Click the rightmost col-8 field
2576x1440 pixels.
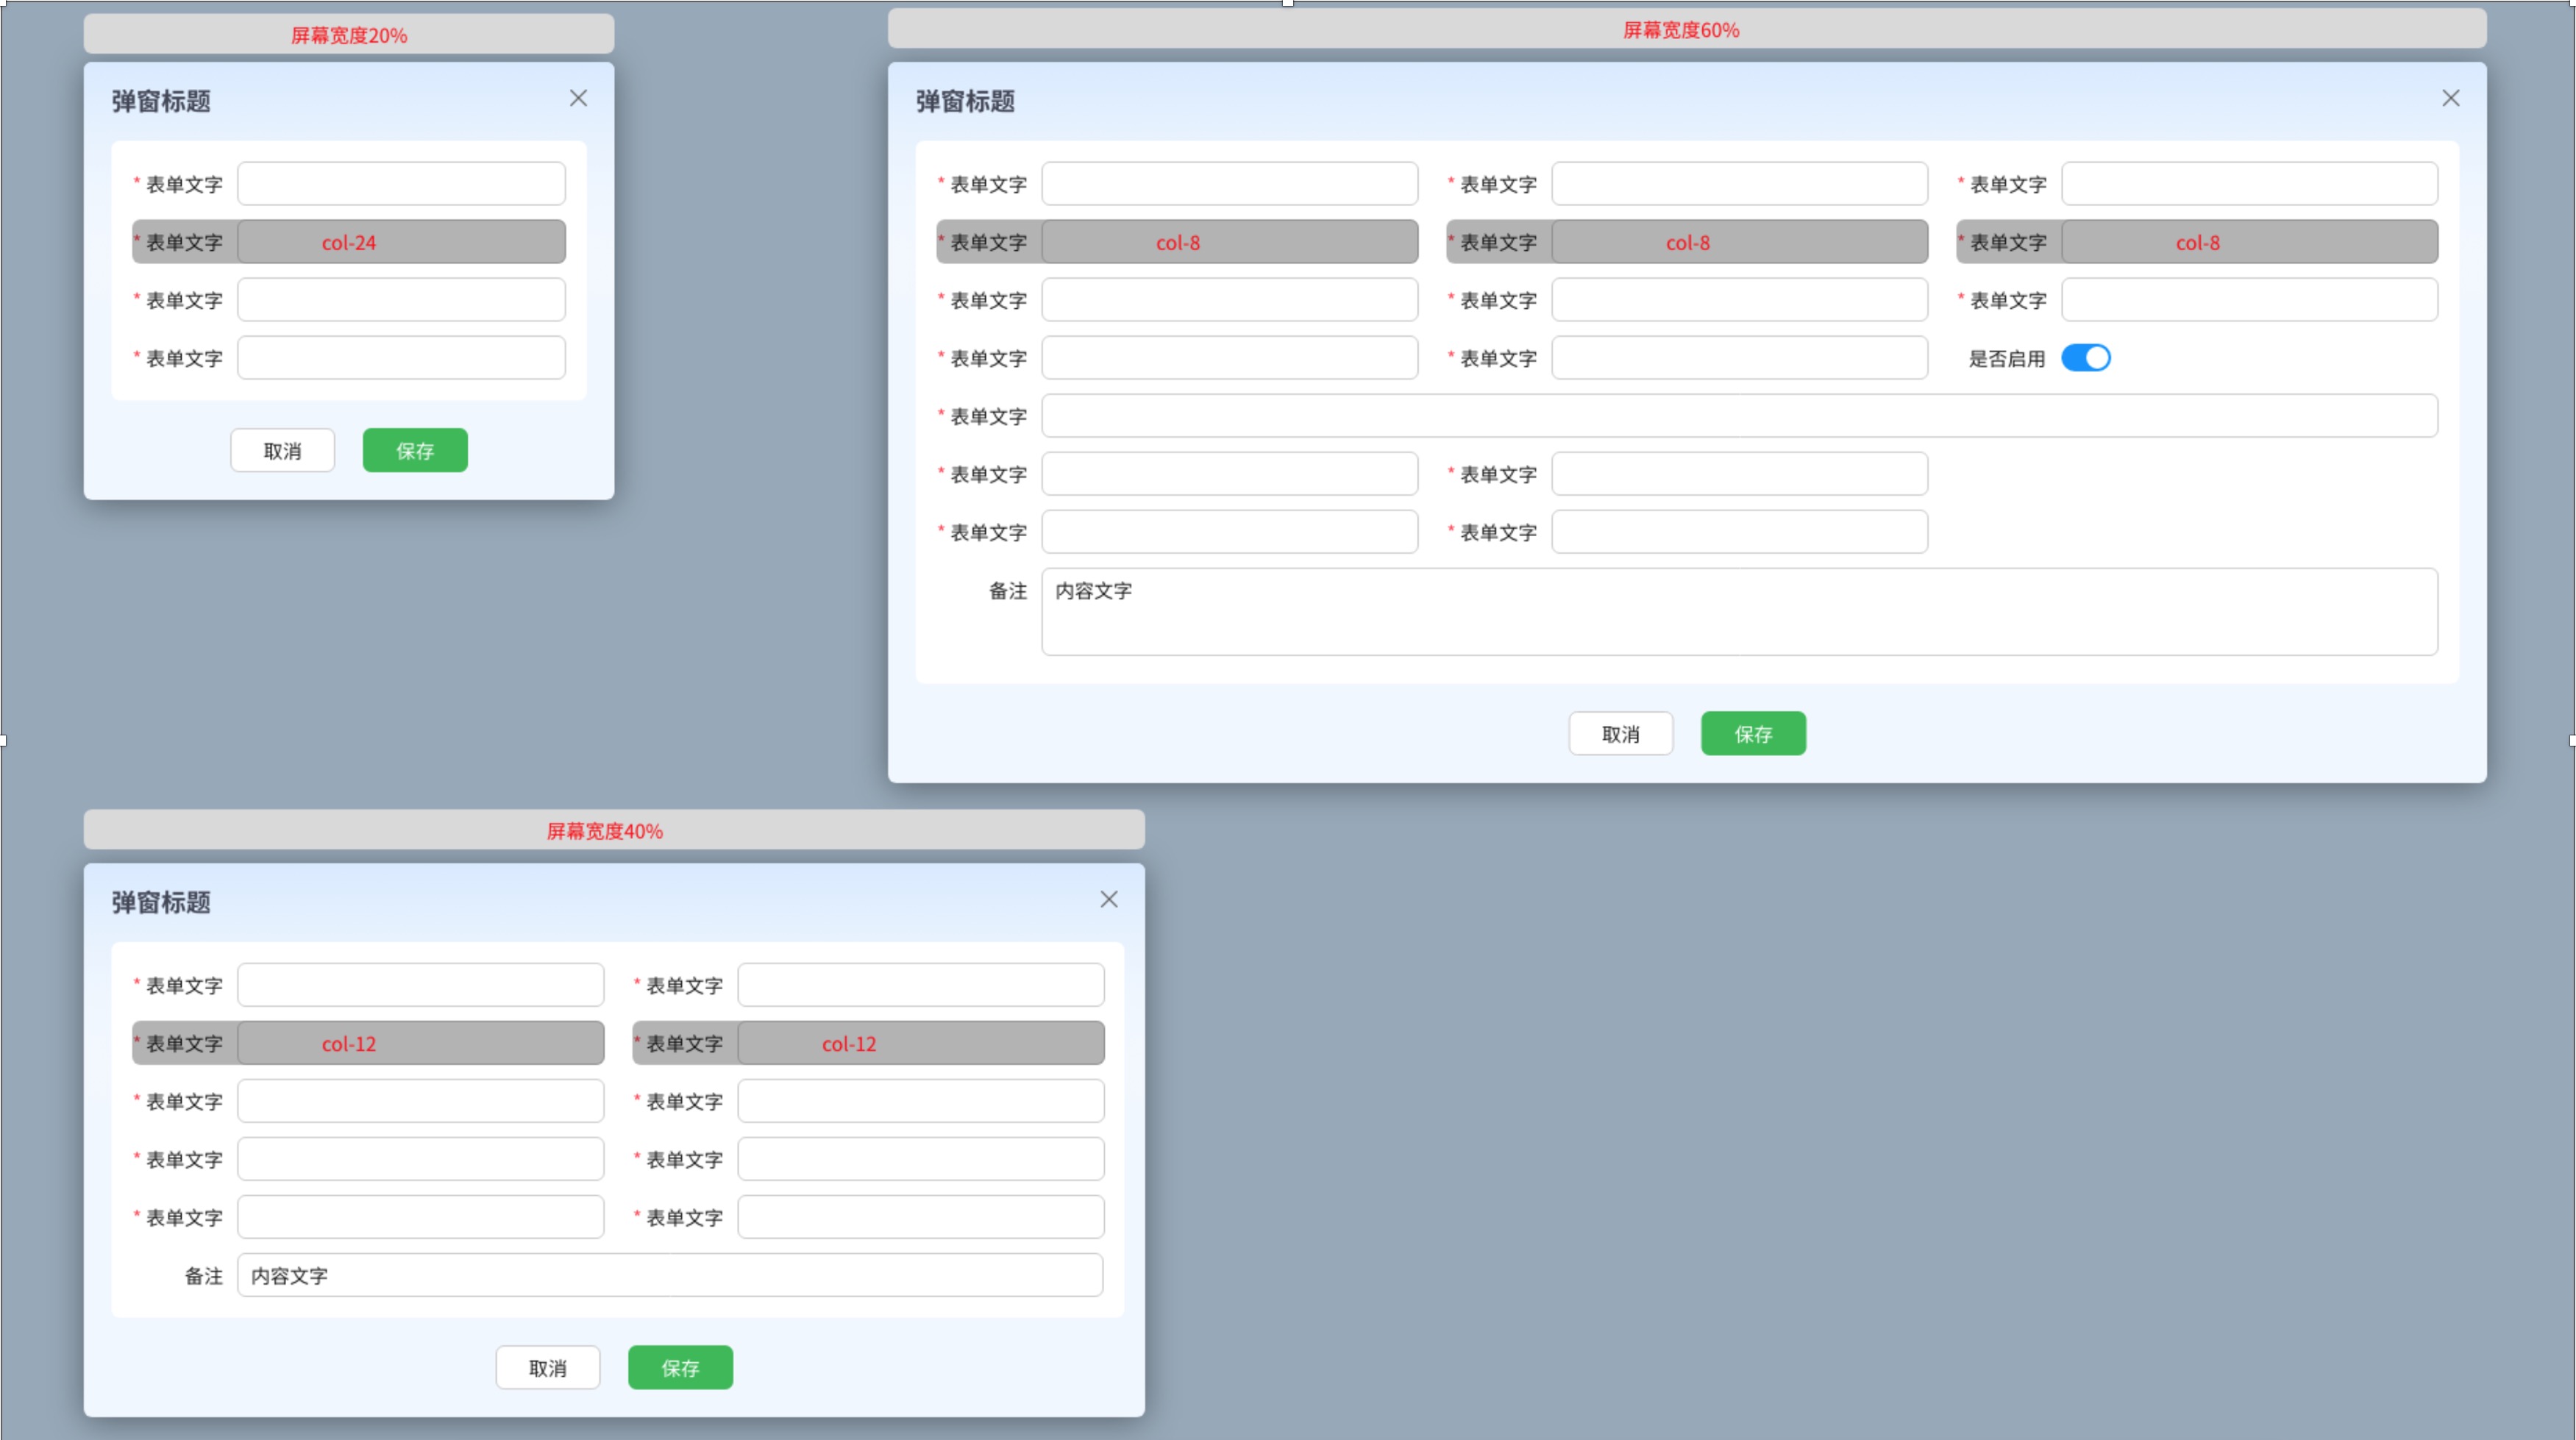point(2248,242)
